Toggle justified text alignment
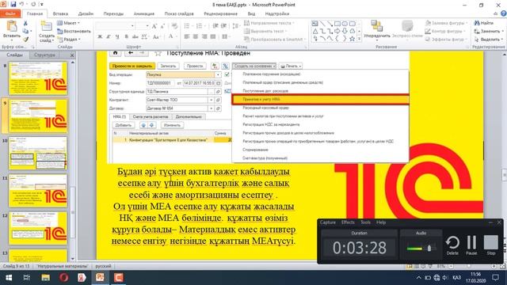Image resolution: width=507 pixels, height=285 pixels. click(x=213, y=36)
